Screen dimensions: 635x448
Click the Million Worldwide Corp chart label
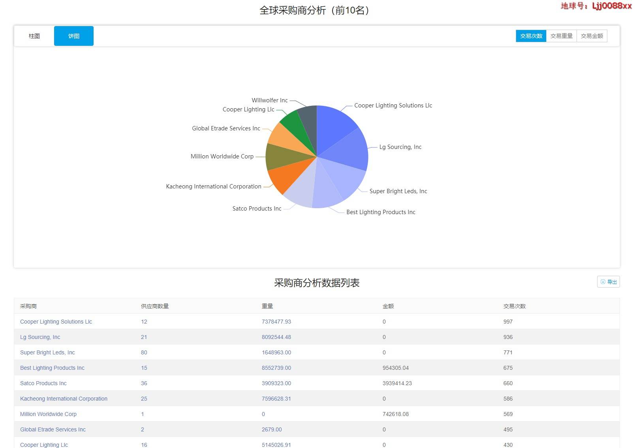(222, 156)
